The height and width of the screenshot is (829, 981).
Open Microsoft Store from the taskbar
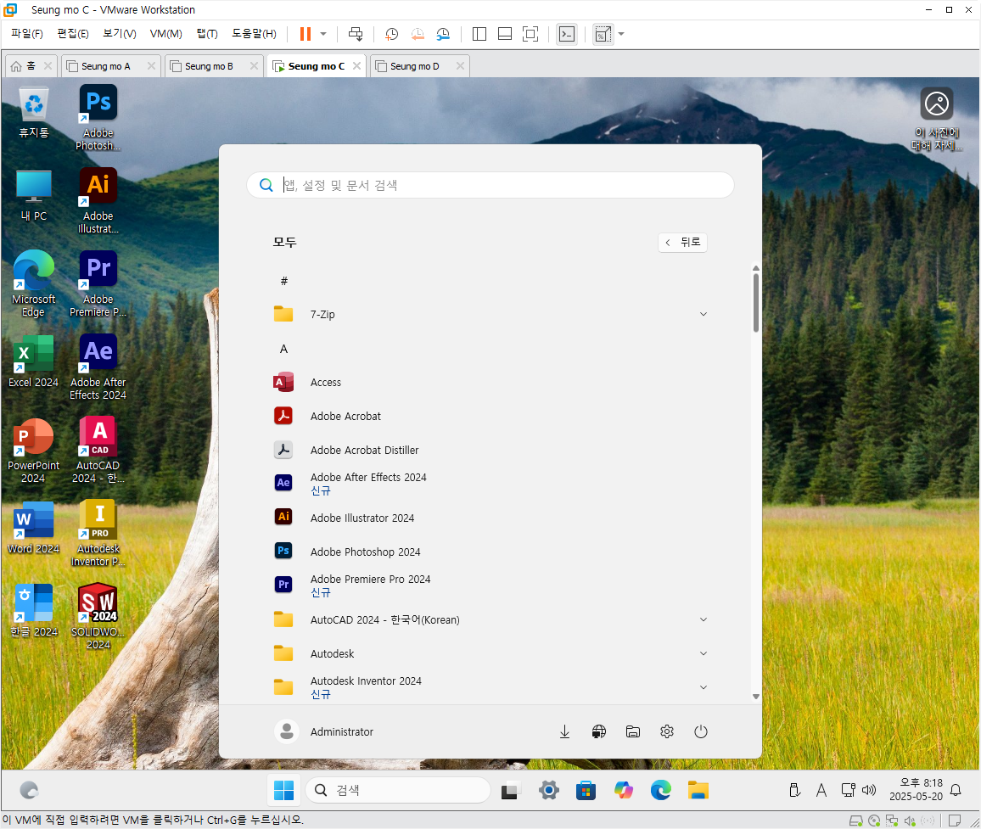586,790
